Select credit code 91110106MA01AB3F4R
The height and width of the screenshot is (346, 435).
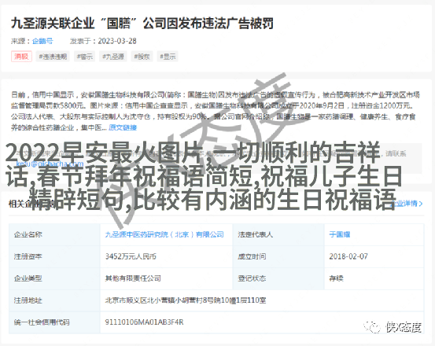(x=144, y=322)
